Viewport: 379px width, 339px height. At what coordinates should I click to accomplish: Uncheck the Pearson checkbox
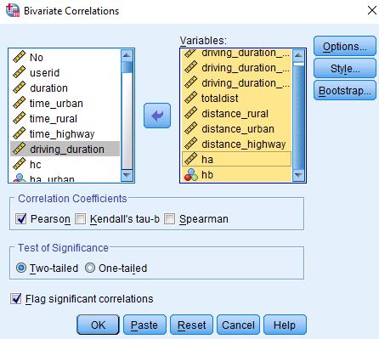coord(21,218)
